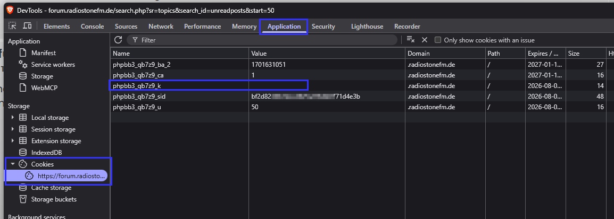The image size is (614, 219).
Task: Select WebMCP in the sidebar
Action: coord(44,88)
